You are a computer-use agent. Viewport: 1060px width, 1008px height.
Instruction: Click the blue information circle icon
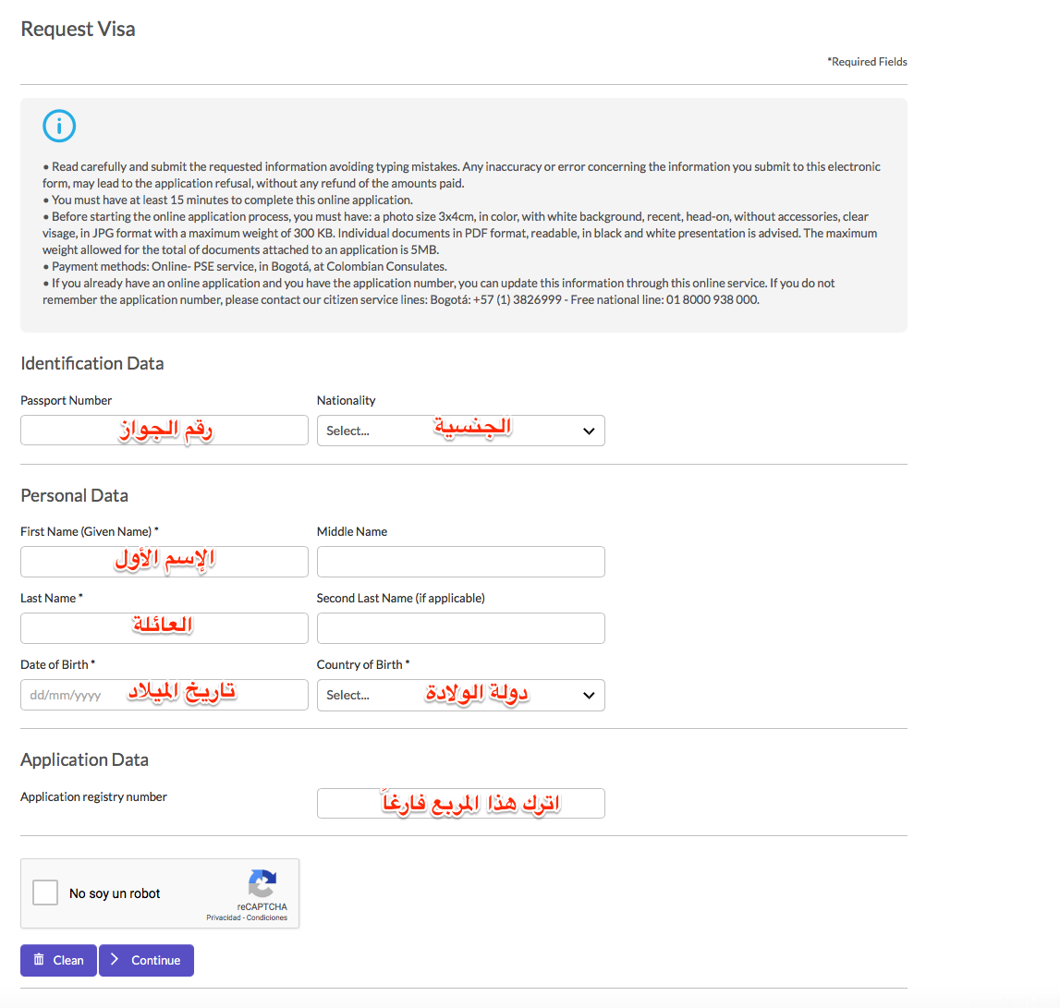59,126
